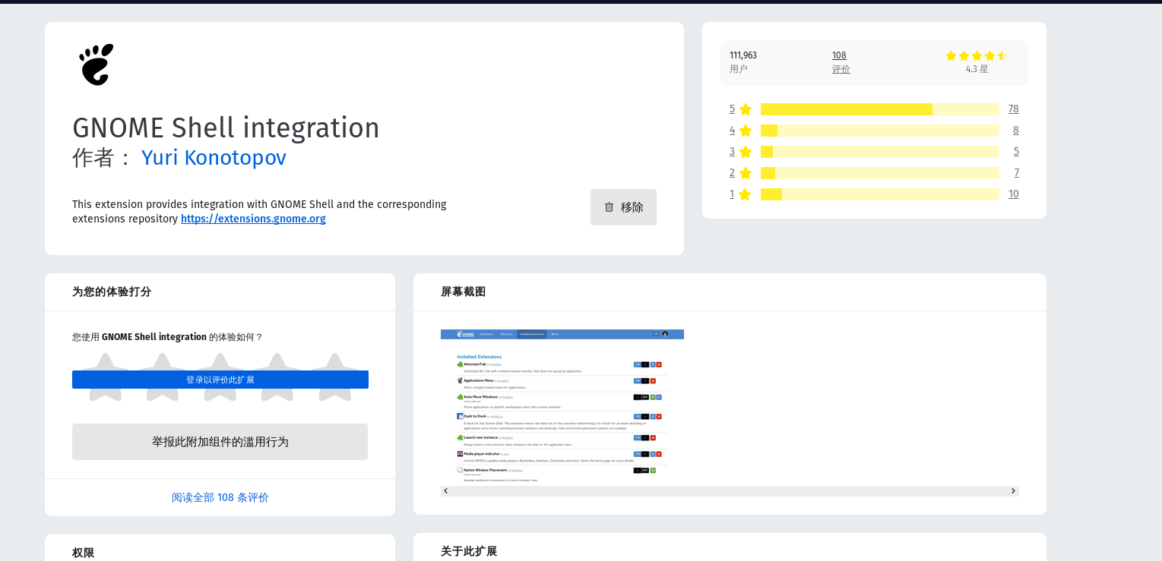
Task: Open the Installed Extensions screenshot thumbnail
Action: click(562, 407)
